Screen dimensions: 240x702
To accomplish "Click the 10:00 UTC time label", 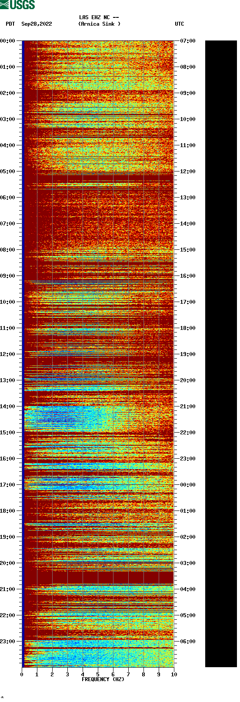I will 188,119.
